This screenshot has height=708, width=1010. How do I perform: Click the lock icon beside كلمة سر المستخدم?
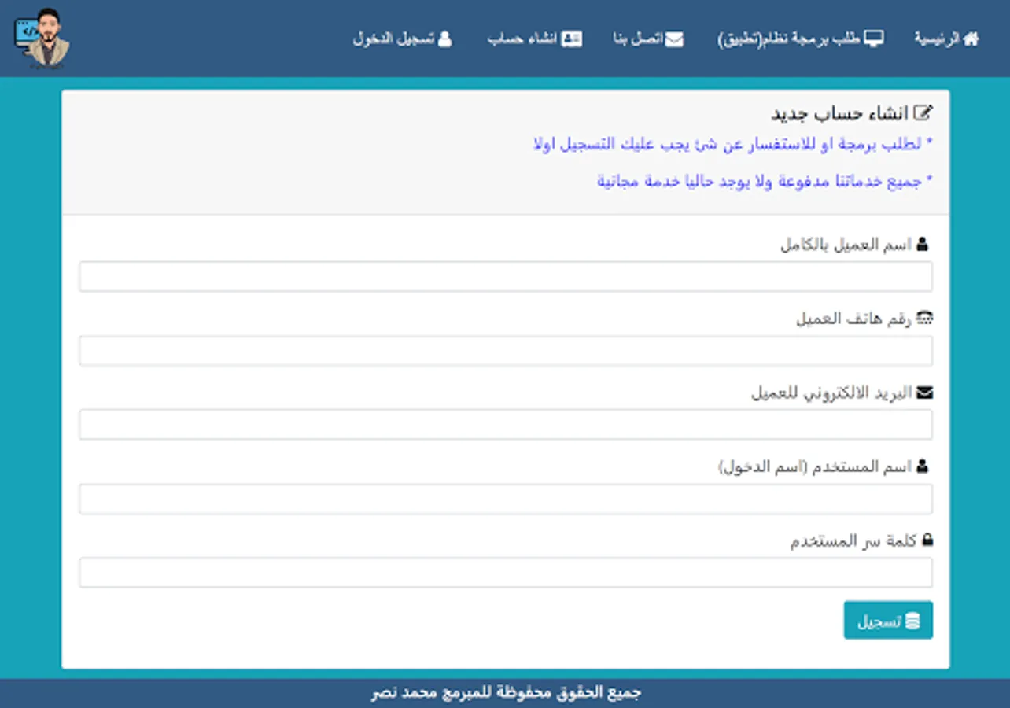point(927,540)
